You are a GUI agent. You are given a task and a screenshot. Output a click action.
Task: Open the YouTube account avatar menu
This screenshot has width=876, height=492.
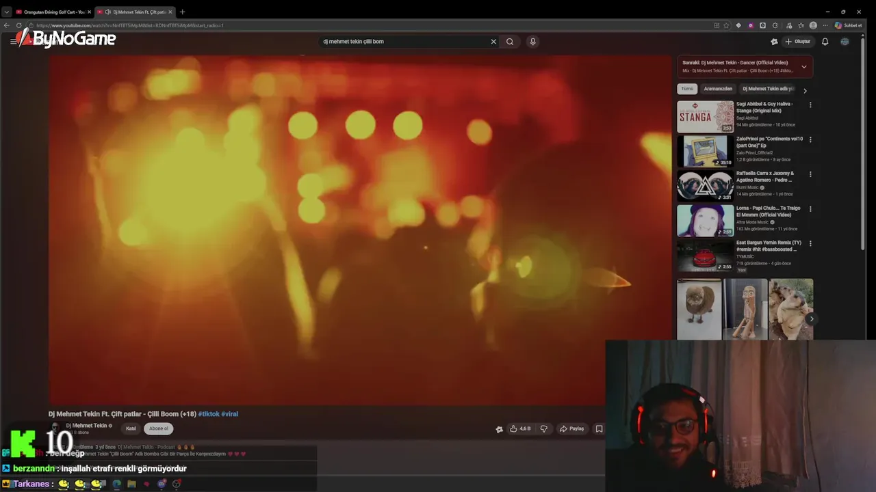pyautogui.click(x=845, y=42)
